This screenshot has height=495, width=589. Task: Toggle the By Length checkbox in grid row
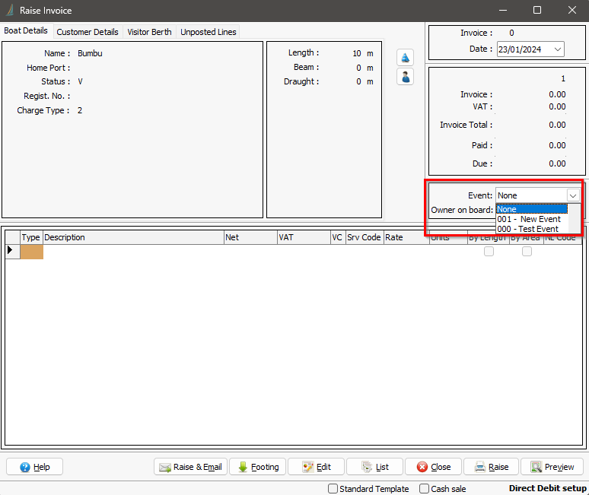(489, 252)
